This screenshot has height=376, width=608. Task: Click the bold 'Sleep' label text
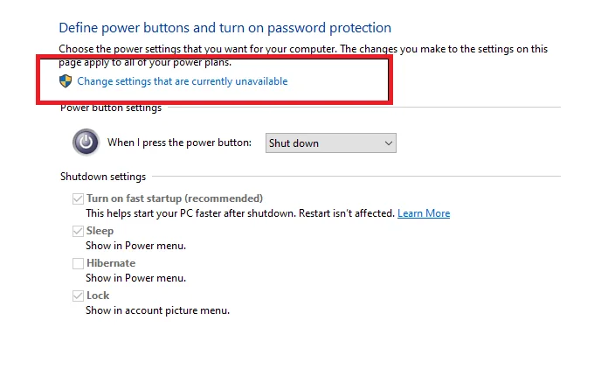100,231
